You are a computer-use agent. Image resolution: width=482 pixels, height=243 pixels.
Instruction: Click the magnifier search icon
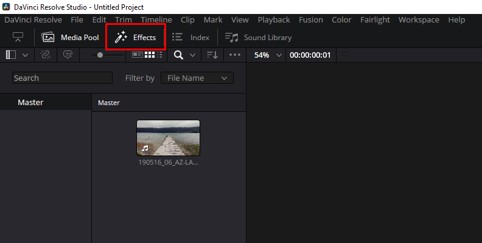pos(178,55)
